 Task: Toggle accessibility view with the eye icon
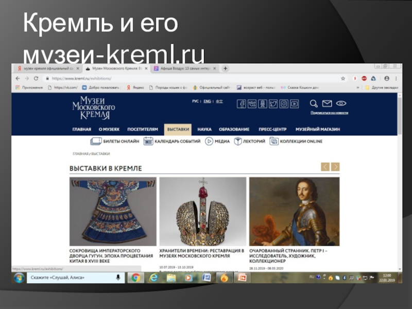coord(341,104)
